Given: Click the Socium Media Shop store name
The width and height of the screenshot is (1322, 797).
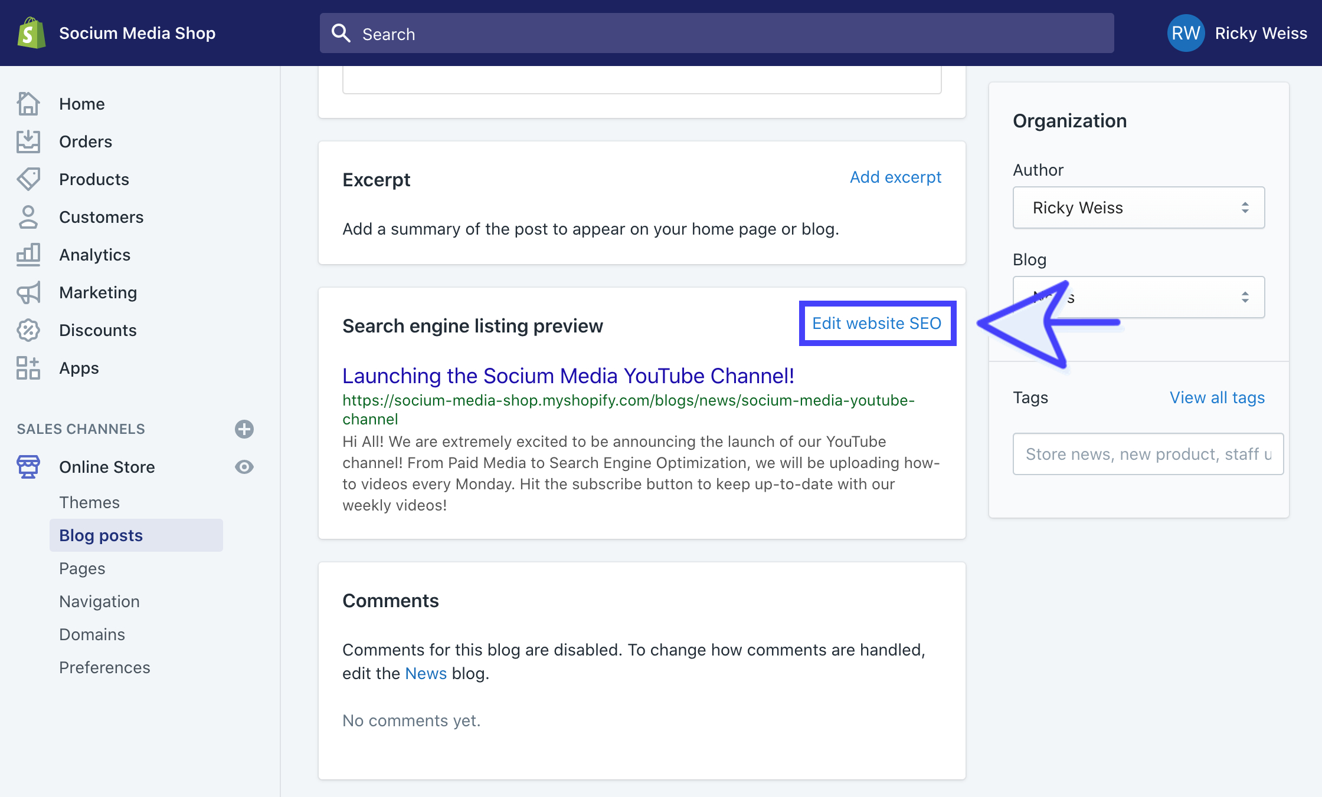Looking at the screenshot, I should click(137, 33).
